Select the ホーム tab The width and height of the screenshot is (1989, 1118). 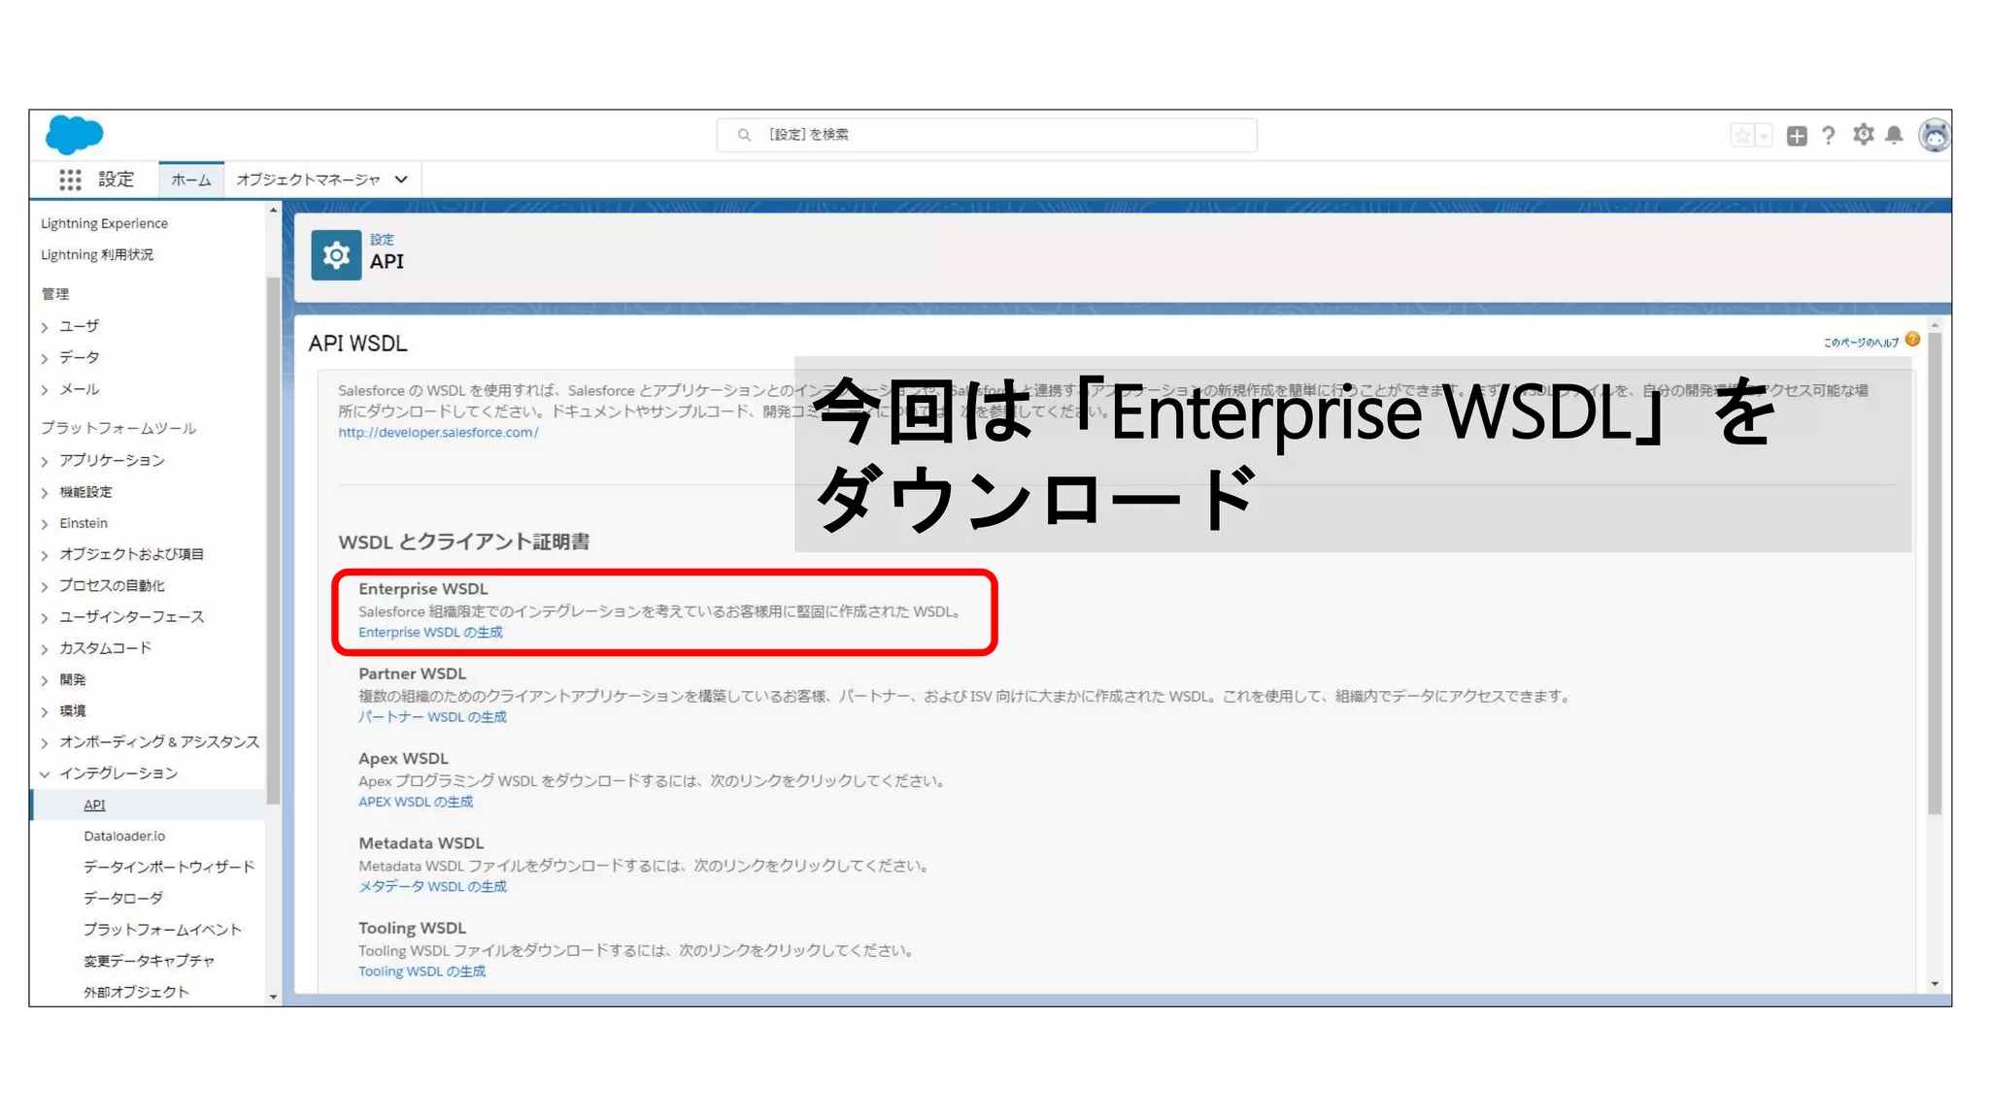[191, 180]
